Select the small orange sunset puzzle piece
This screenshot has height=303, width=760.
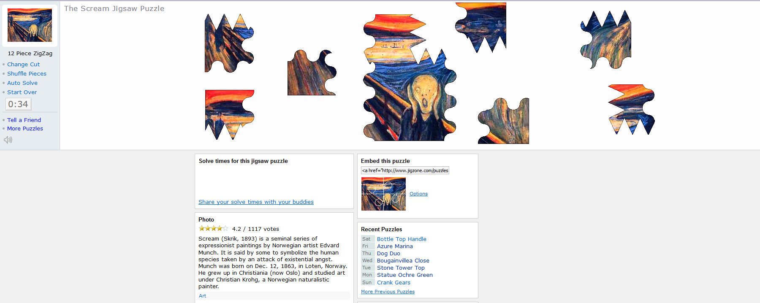[631, 109]
